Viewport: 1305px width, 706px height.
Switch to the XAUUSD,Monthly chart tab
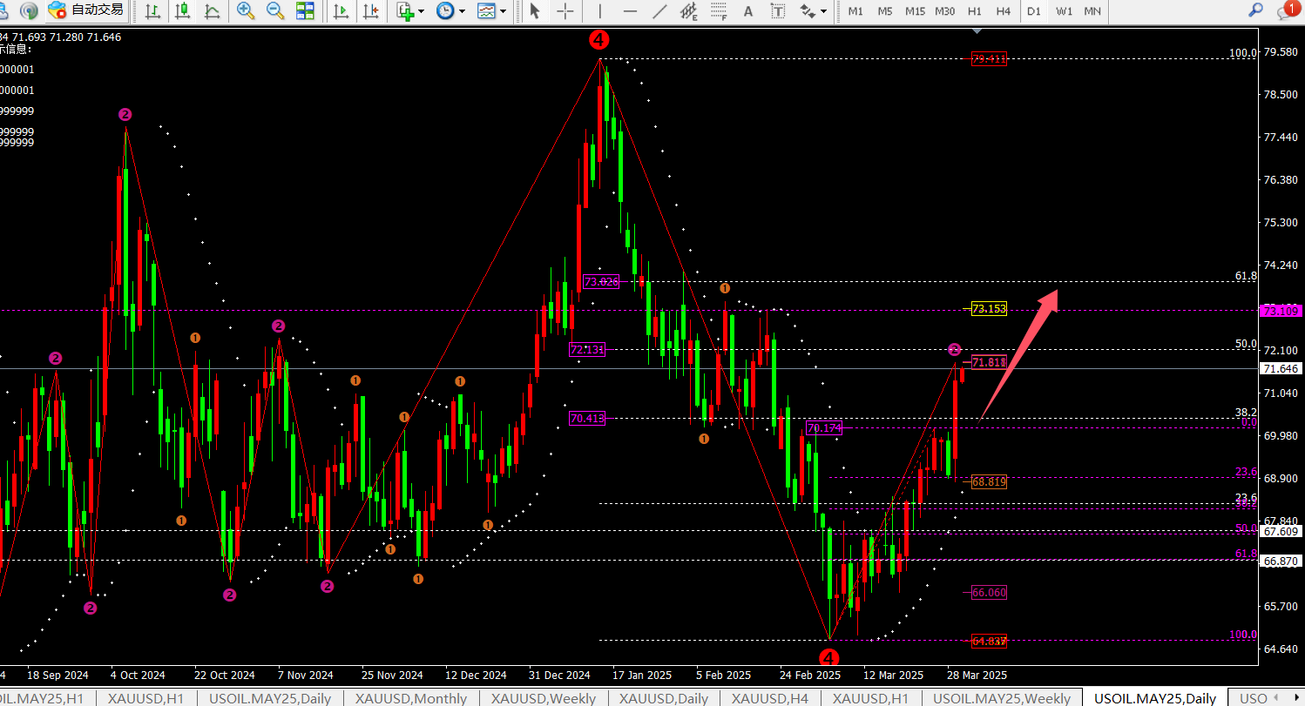coord(410,698)
